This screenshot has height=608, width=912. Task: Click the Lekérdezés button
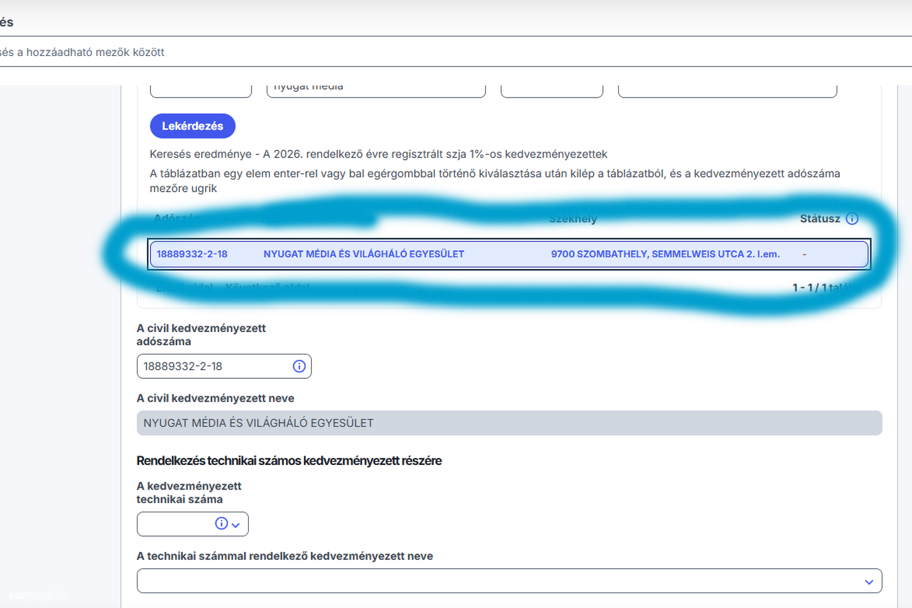click(192, 126)
